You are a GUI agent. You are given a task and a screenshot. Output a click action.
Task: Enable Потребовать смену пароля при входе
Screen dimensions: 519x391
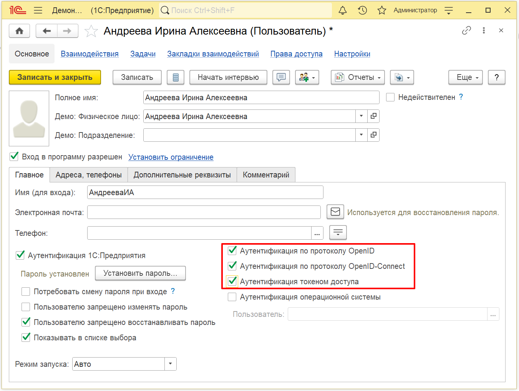[x=26, y=292]
